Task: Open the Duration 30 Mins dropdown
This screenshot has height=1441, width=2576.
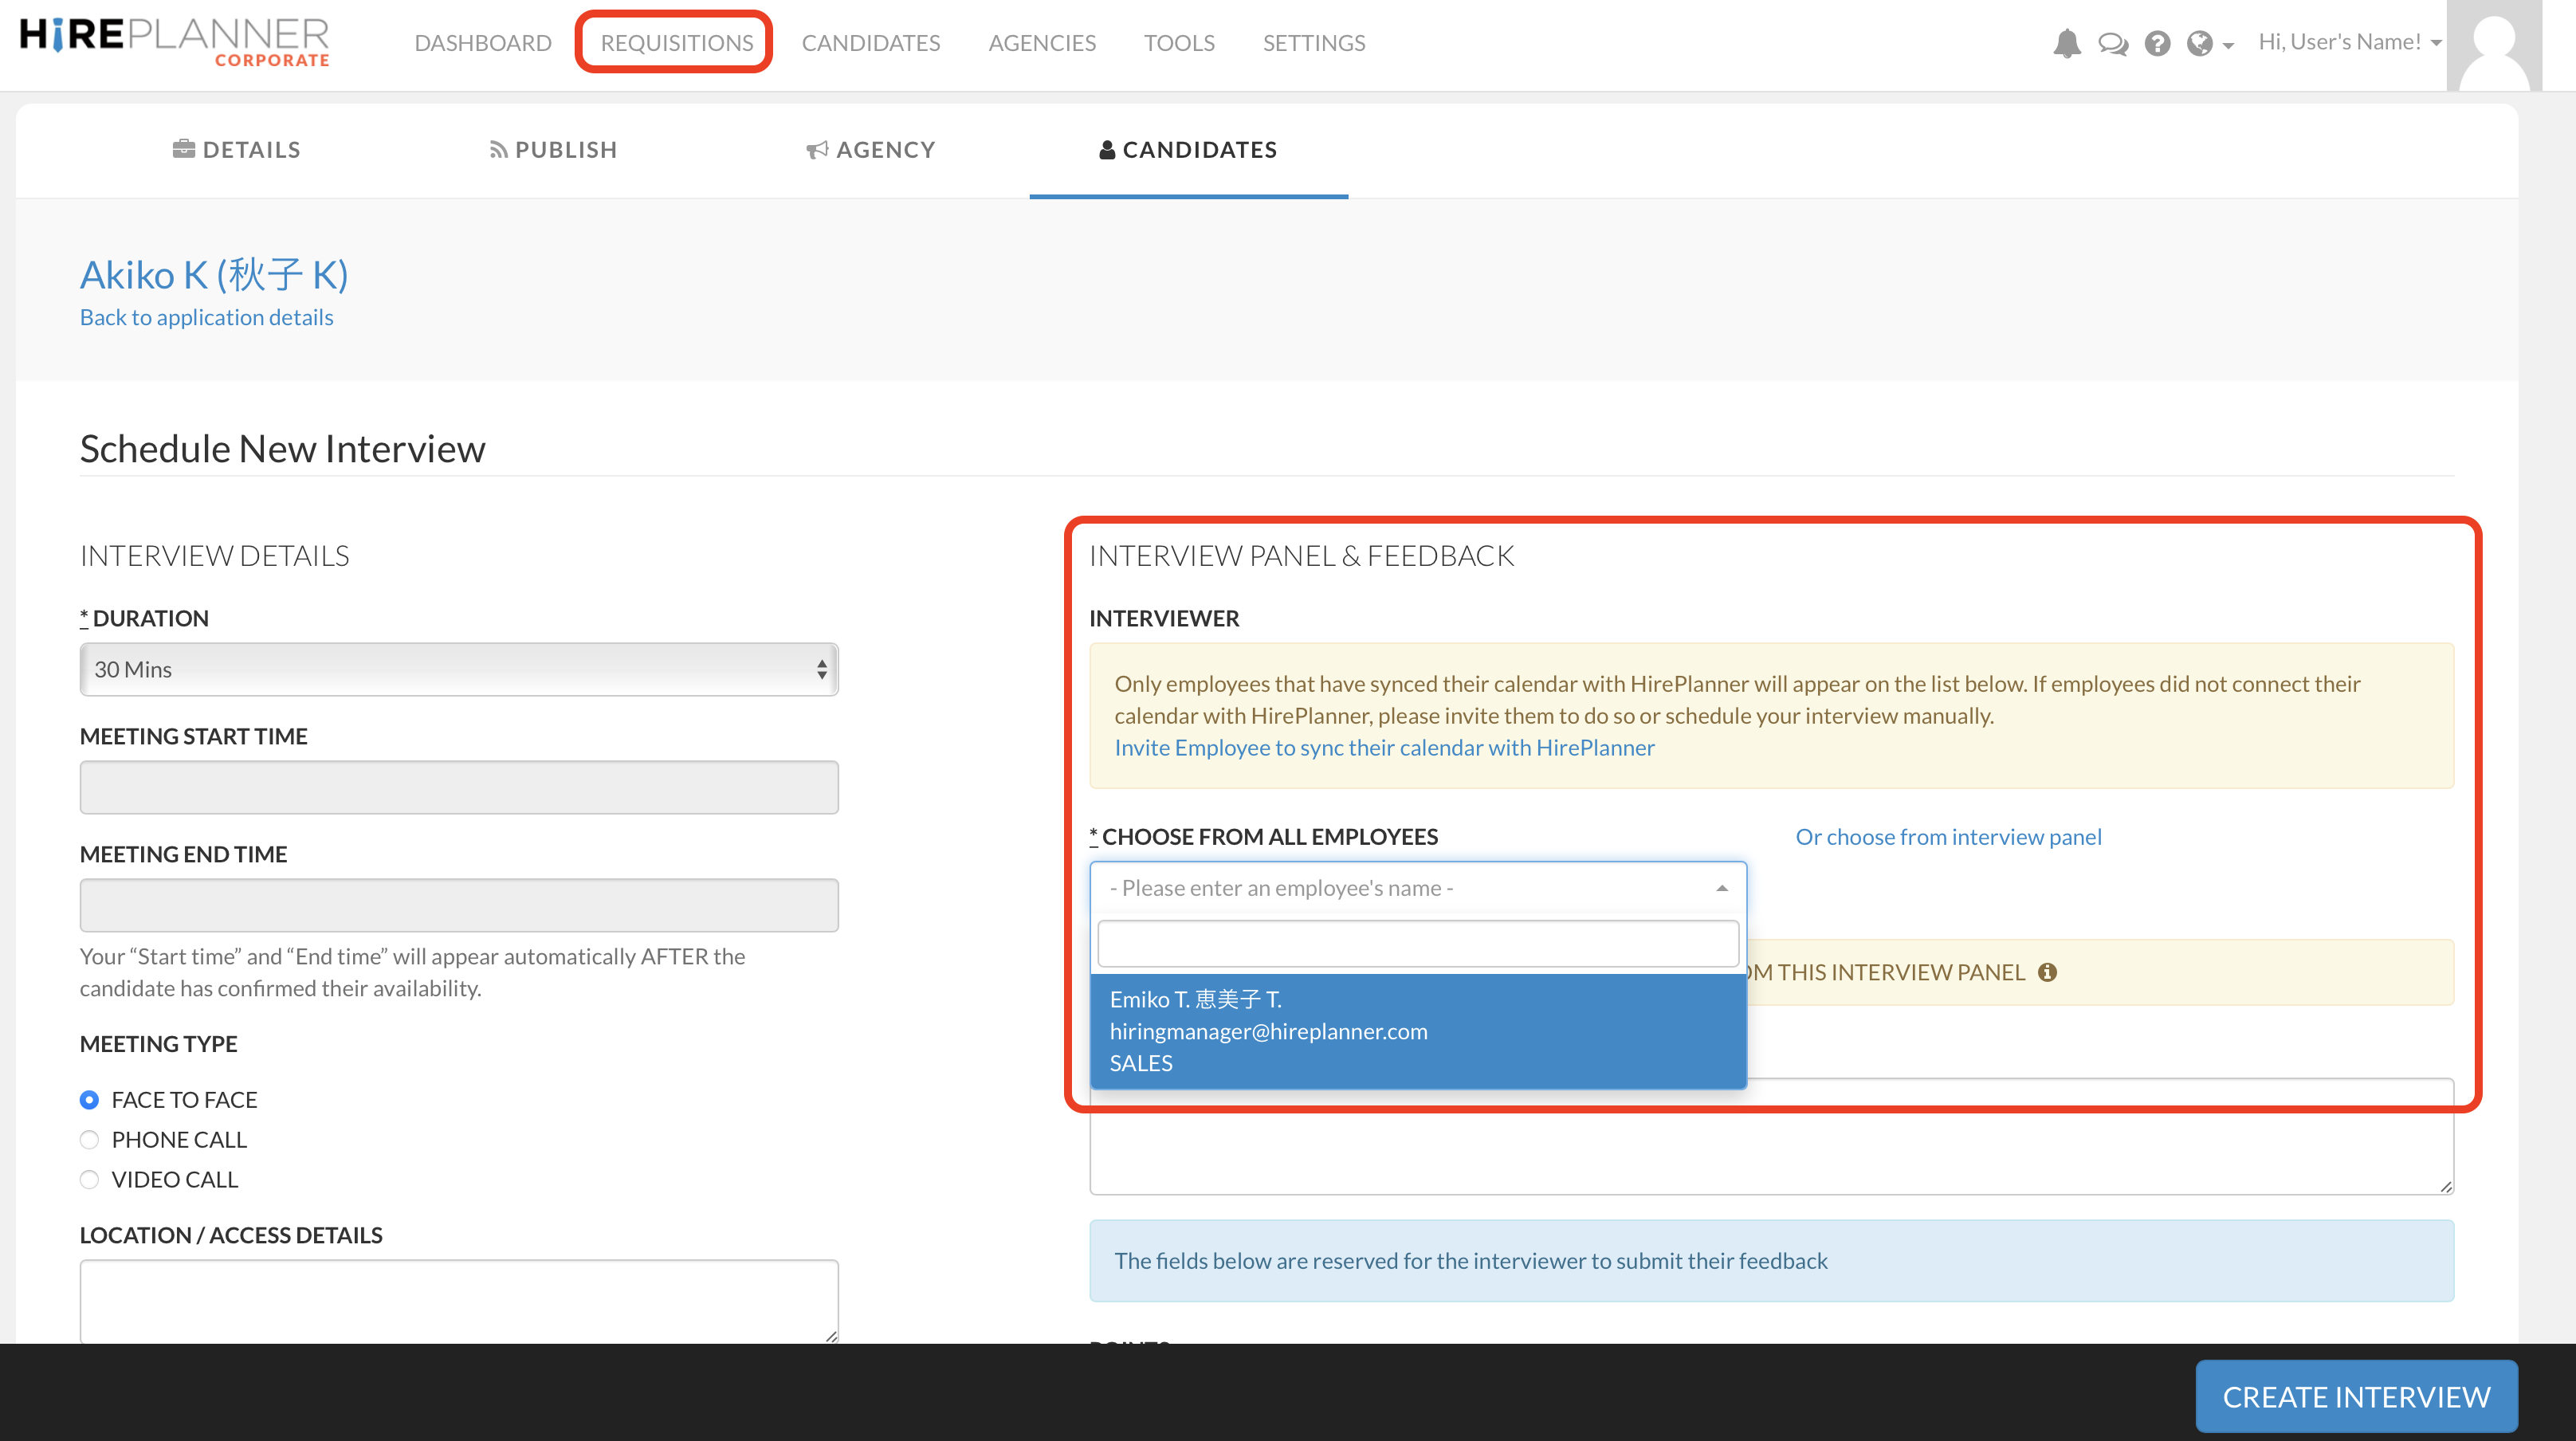Action: pos(459,669)
